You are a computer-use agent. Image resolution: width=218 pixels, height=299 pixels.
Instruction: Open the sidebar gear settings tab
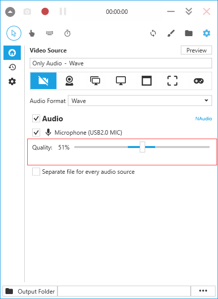coord(12,82)
